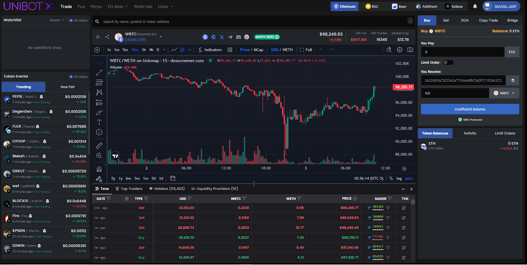
Task: Select the text annotation tool
Action: [99, 122]
